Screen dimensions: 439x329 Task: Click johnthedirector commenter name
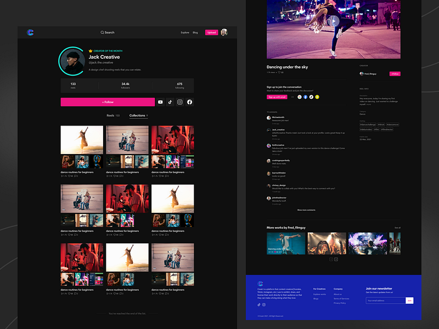click(279, 198)
